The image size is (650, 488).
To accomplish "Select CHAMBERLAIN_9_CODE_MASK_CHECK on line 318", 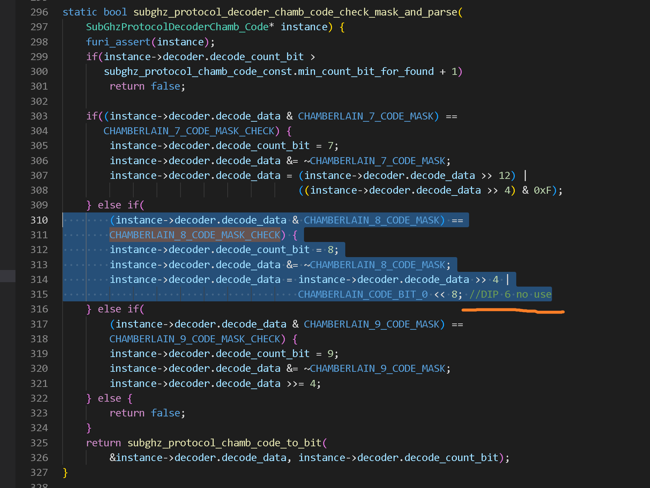I will pyautogui.click(x=195, y=339).
